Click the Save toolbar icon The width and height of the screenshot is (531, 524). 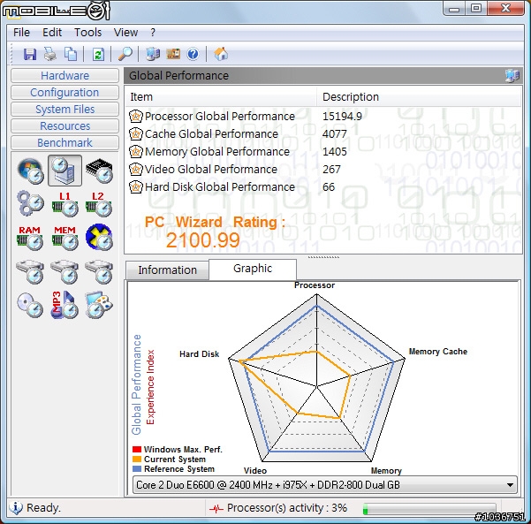click(x=30, y=54)
